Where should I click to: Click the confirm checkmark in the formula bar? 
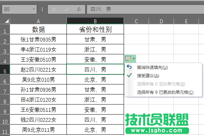coord(66,9)
